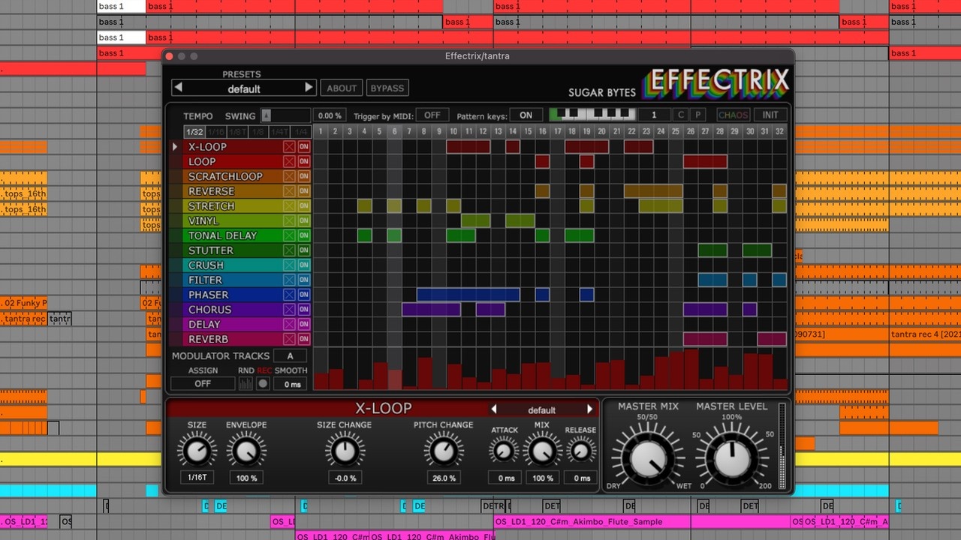
Task: Toggle the CHORUS track ON switch
Action: pos(304,310)
